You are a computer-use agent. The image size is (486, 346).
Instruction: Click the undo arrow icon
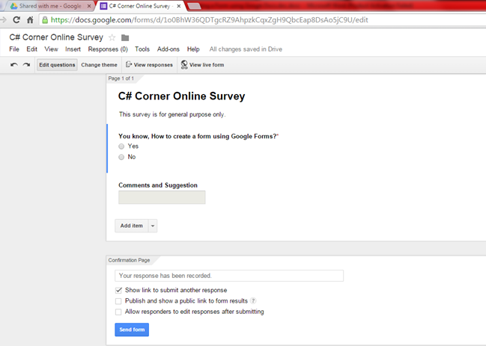(14, 64)
